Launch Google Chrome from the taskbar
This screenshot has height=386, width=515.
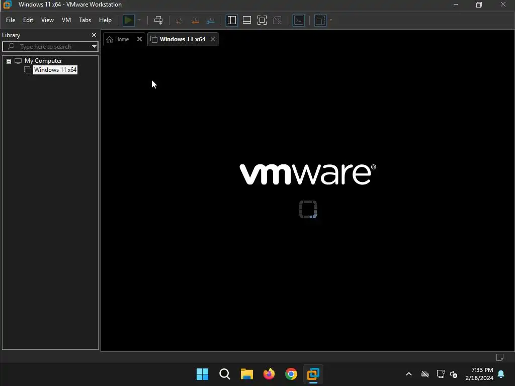pos(291,374)
